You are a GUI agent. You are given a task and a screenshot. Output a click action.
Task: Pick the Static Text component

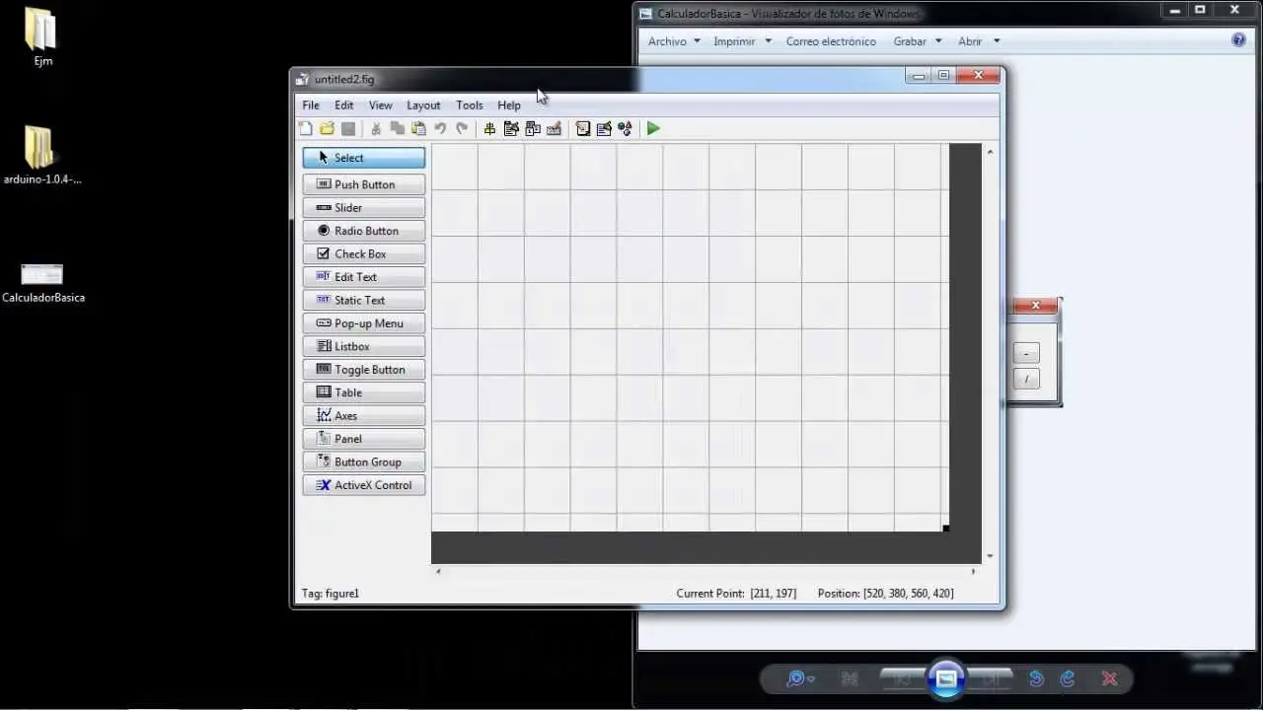[364, 300]
